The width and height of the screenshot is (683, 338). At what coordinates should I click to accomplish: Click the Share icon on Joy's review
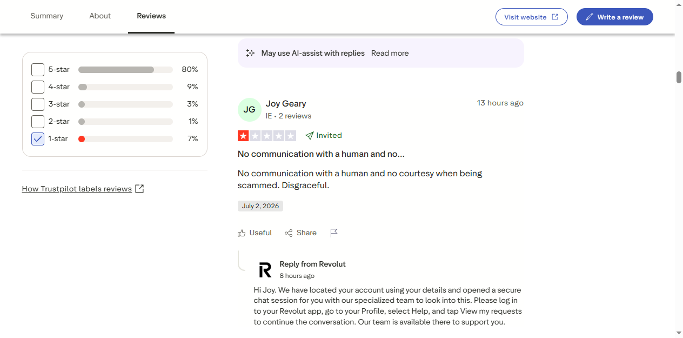click(x=289, y=233)
